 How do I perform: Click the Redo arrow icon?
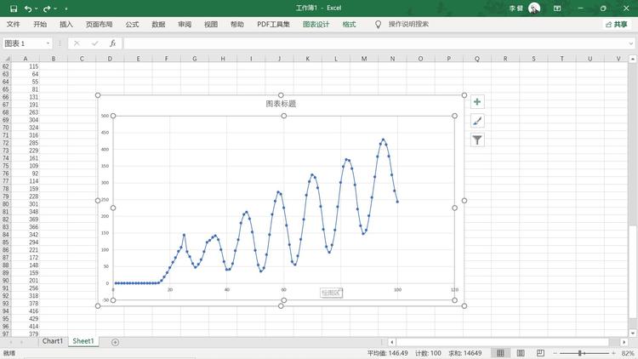tap(47, 9)
